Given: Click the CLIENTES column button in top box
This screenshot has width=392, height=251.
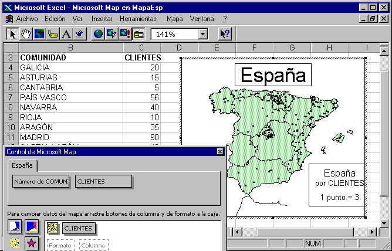Looking at the screenshot, I should coord(103,182).
